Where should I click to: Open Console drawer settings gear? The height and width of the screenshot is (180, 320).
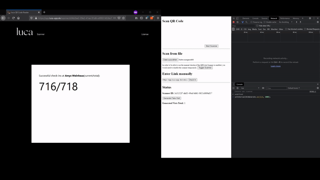[318, 88]
